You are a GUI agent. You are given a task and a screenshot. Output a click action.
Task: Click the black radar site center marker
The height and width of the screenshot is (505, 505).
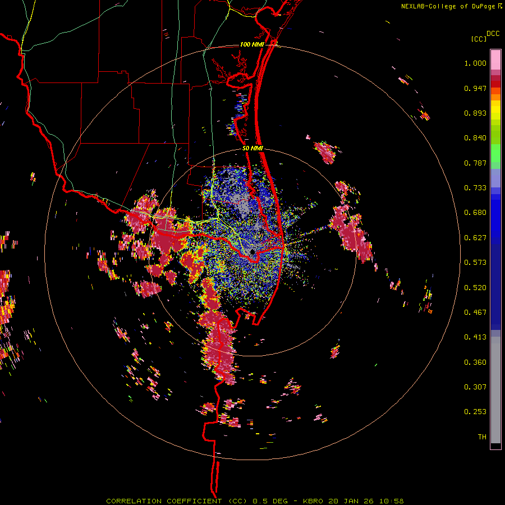tap(253, 252)
